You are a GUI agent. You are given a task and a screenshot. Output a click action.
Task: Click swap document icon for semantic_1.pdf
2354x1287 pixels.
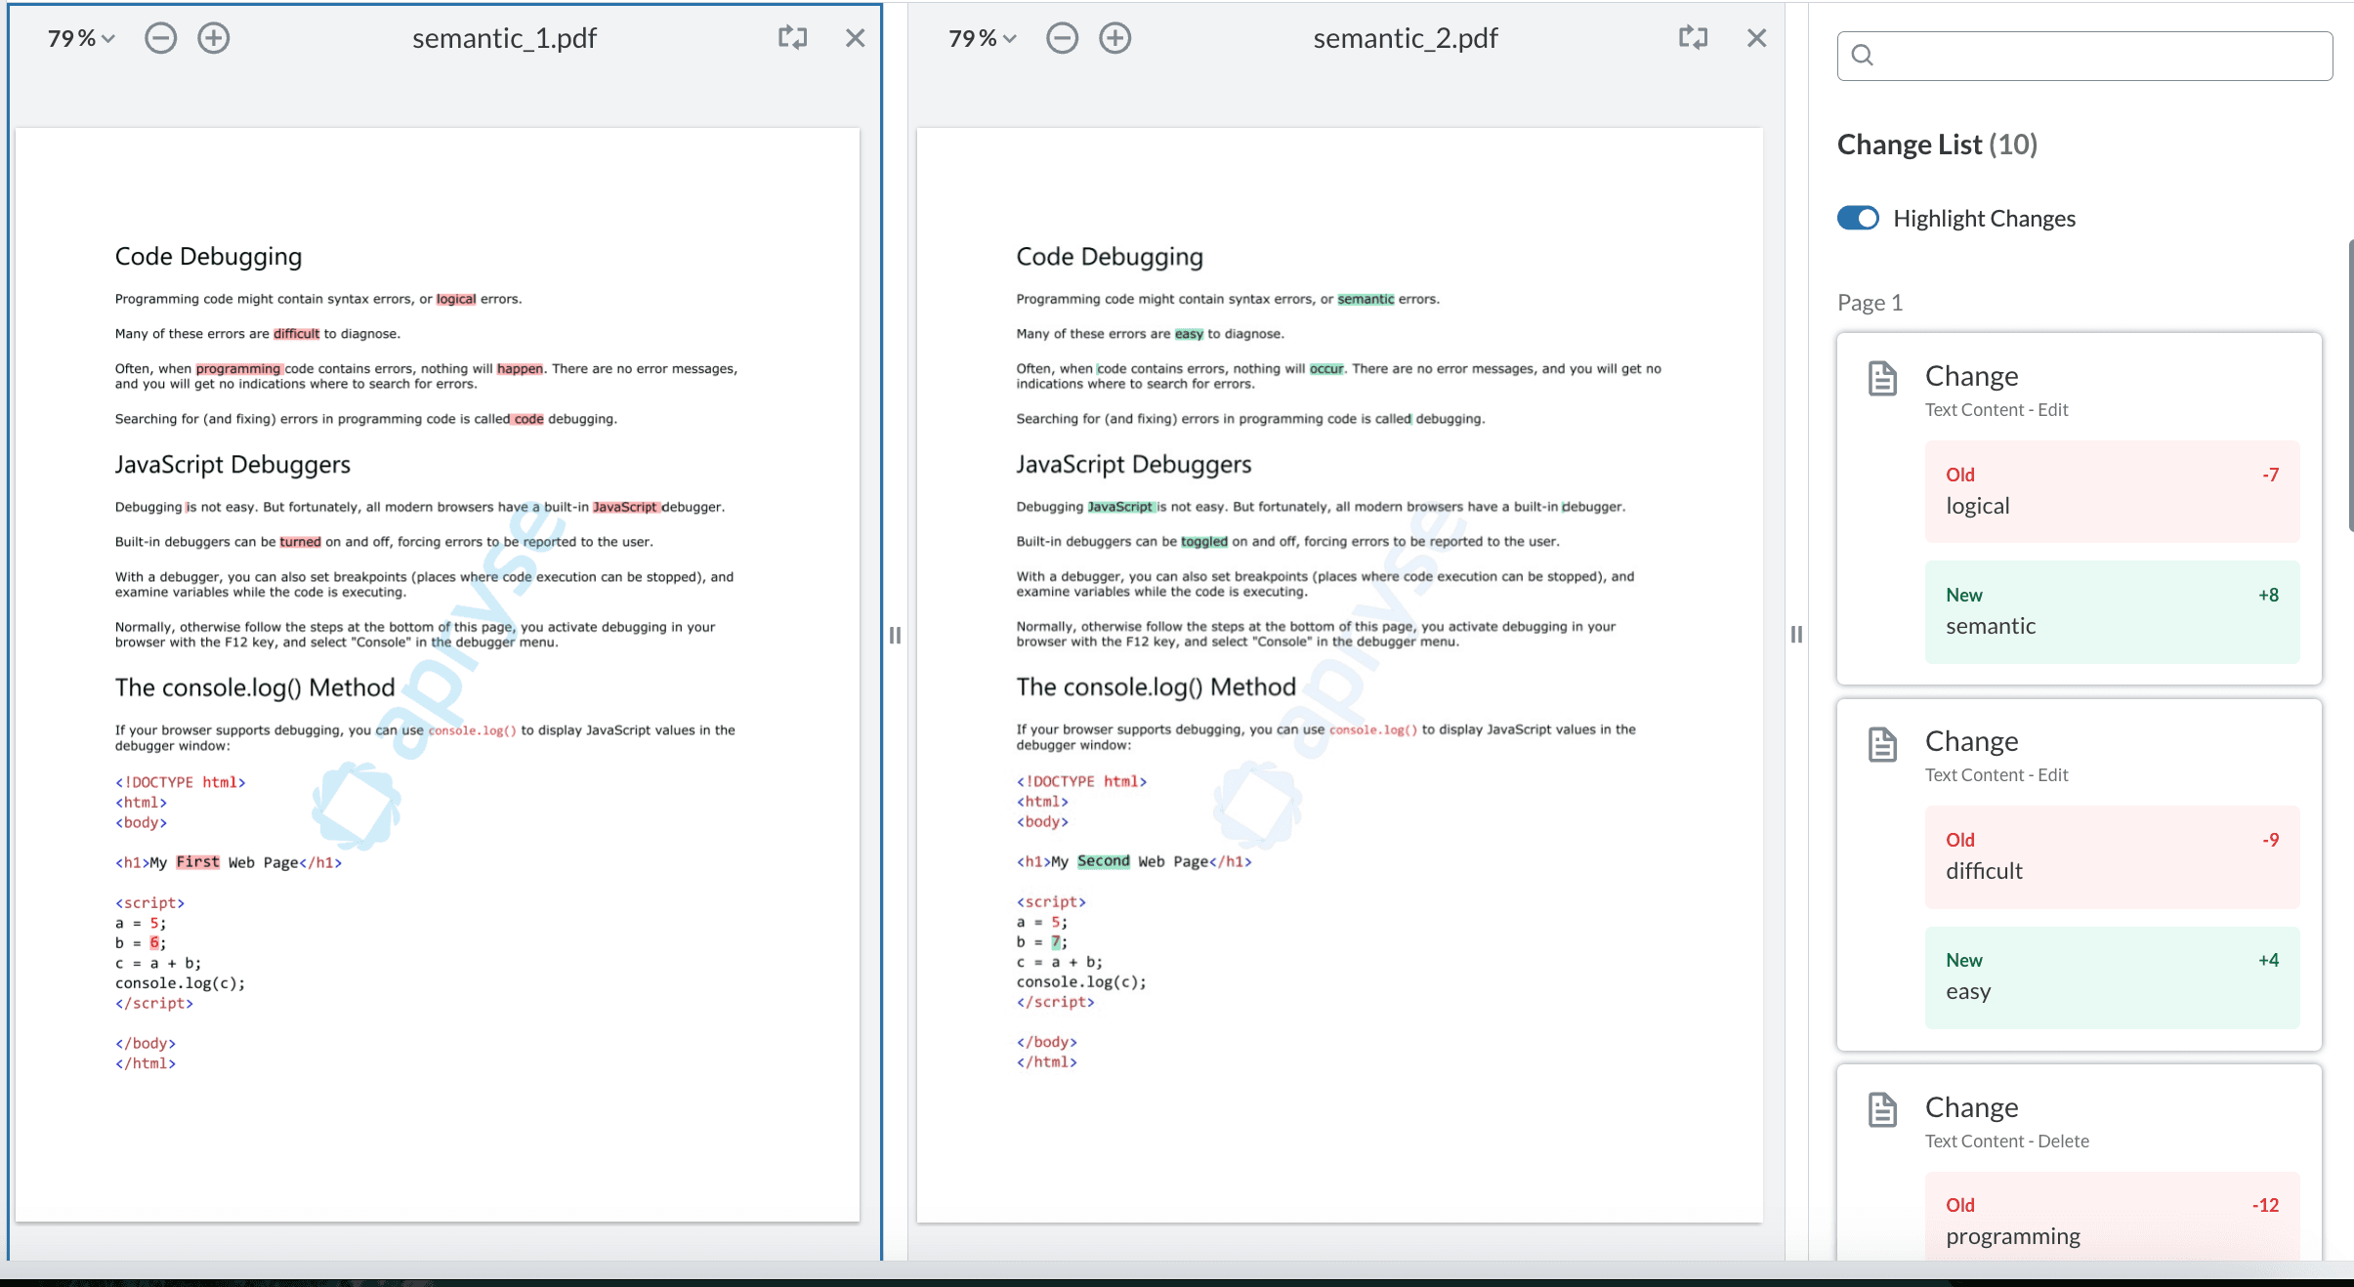(792, 38)
